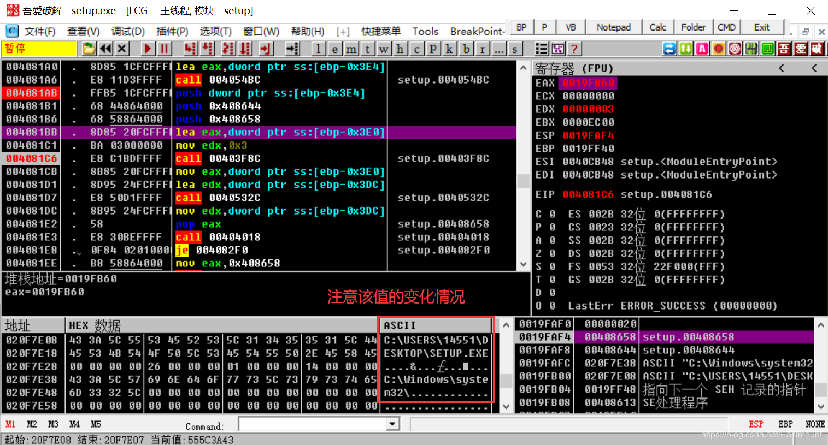Image resolution: width=828 pixels, height=445 pixels.
Task: Click the CMD button
Action: tap(726, 27)
